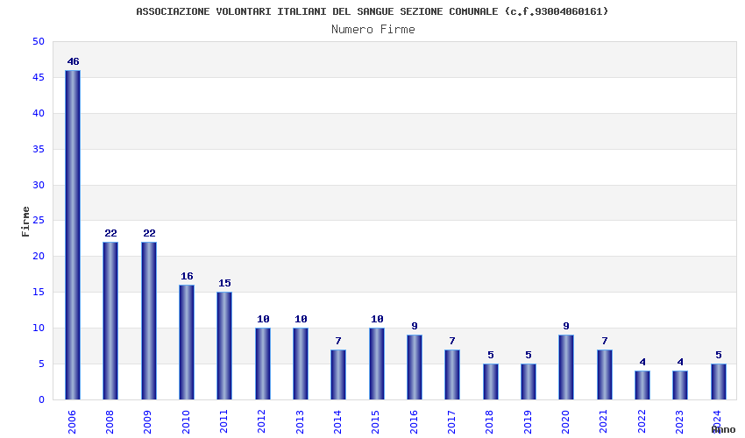Image resolution: width=745 pixels, height=438 pixels.
Task: Select the 2012 bar
Action: (263, 364)
